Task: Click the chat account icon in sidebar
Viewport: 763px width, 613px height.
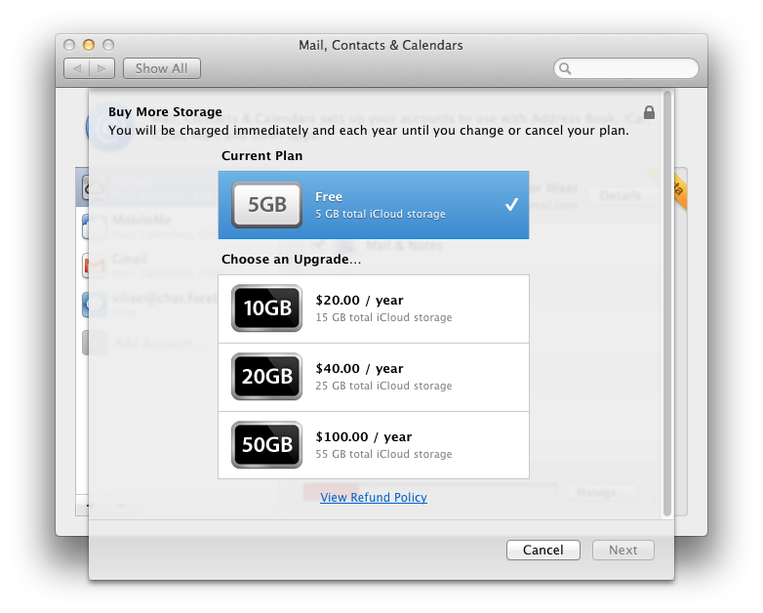Action: coord(95,305)
